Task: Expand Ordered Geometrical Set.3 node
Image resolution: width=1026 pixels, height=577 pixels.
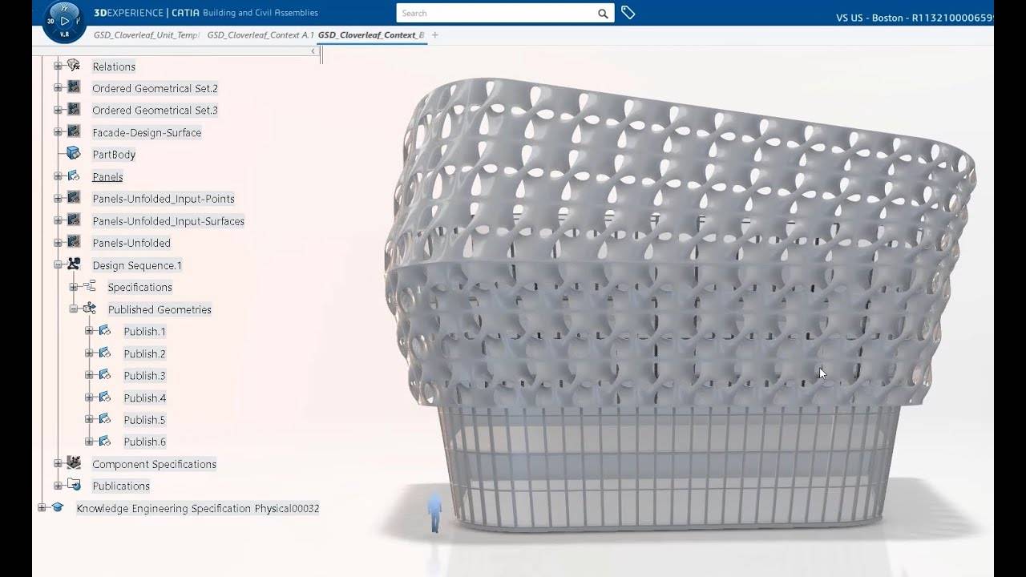Action: tap(58, 110)
